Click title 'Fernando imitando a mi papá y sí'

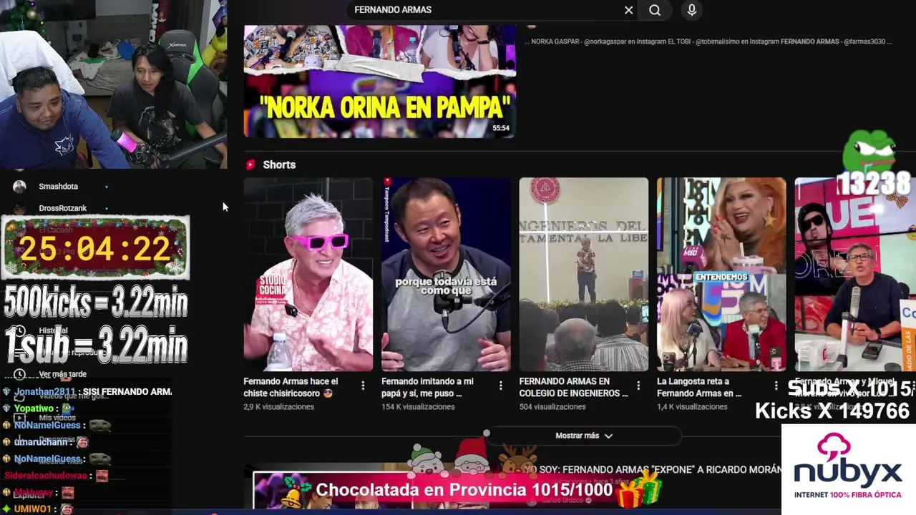pyautogui.click(x=427, y=387)
